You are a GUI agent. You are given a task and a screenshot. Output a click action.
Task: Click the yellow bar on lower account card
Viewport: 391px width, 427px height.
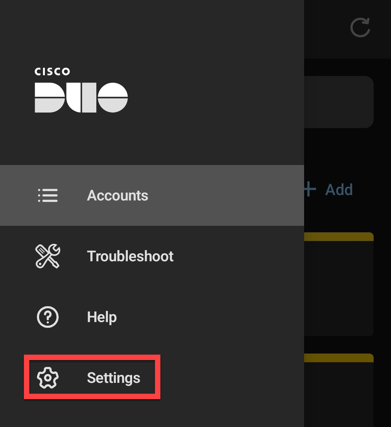339,358
